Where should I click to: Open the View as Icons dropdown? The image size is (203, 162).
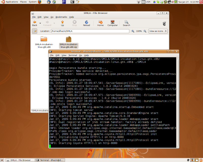(x=158, y=31)
